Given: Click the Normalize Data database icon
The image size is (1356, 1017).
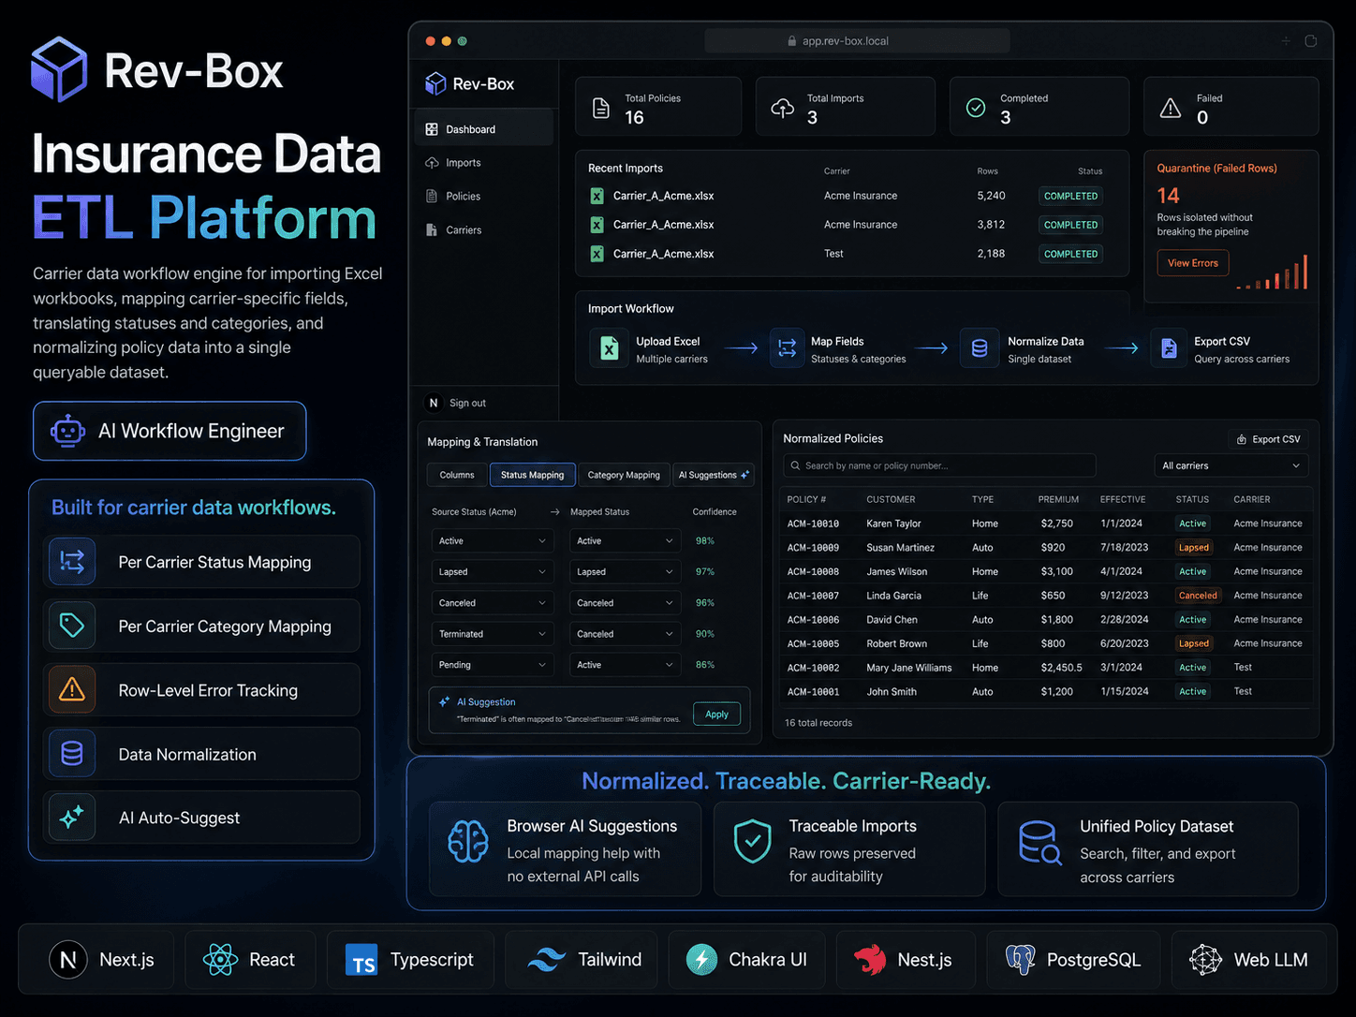Looking at the screenshot, I should click(980, 348).
